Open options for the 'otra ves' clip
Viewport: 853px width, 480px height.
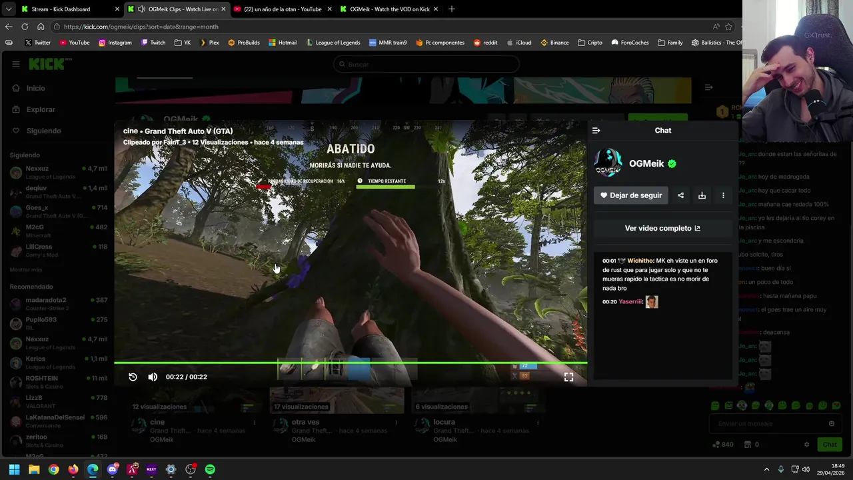click(x=396, y=423)
